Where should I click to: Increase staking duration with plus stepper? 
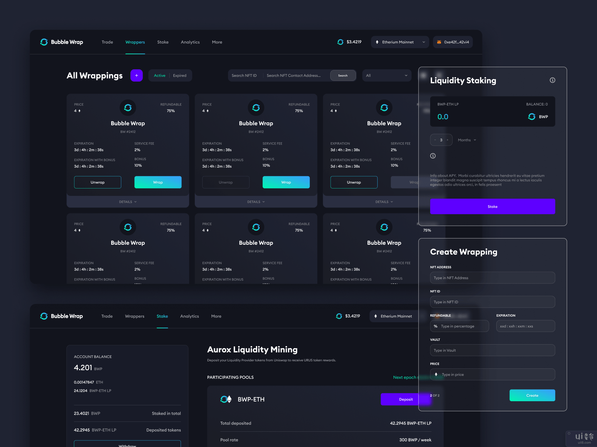447,140
